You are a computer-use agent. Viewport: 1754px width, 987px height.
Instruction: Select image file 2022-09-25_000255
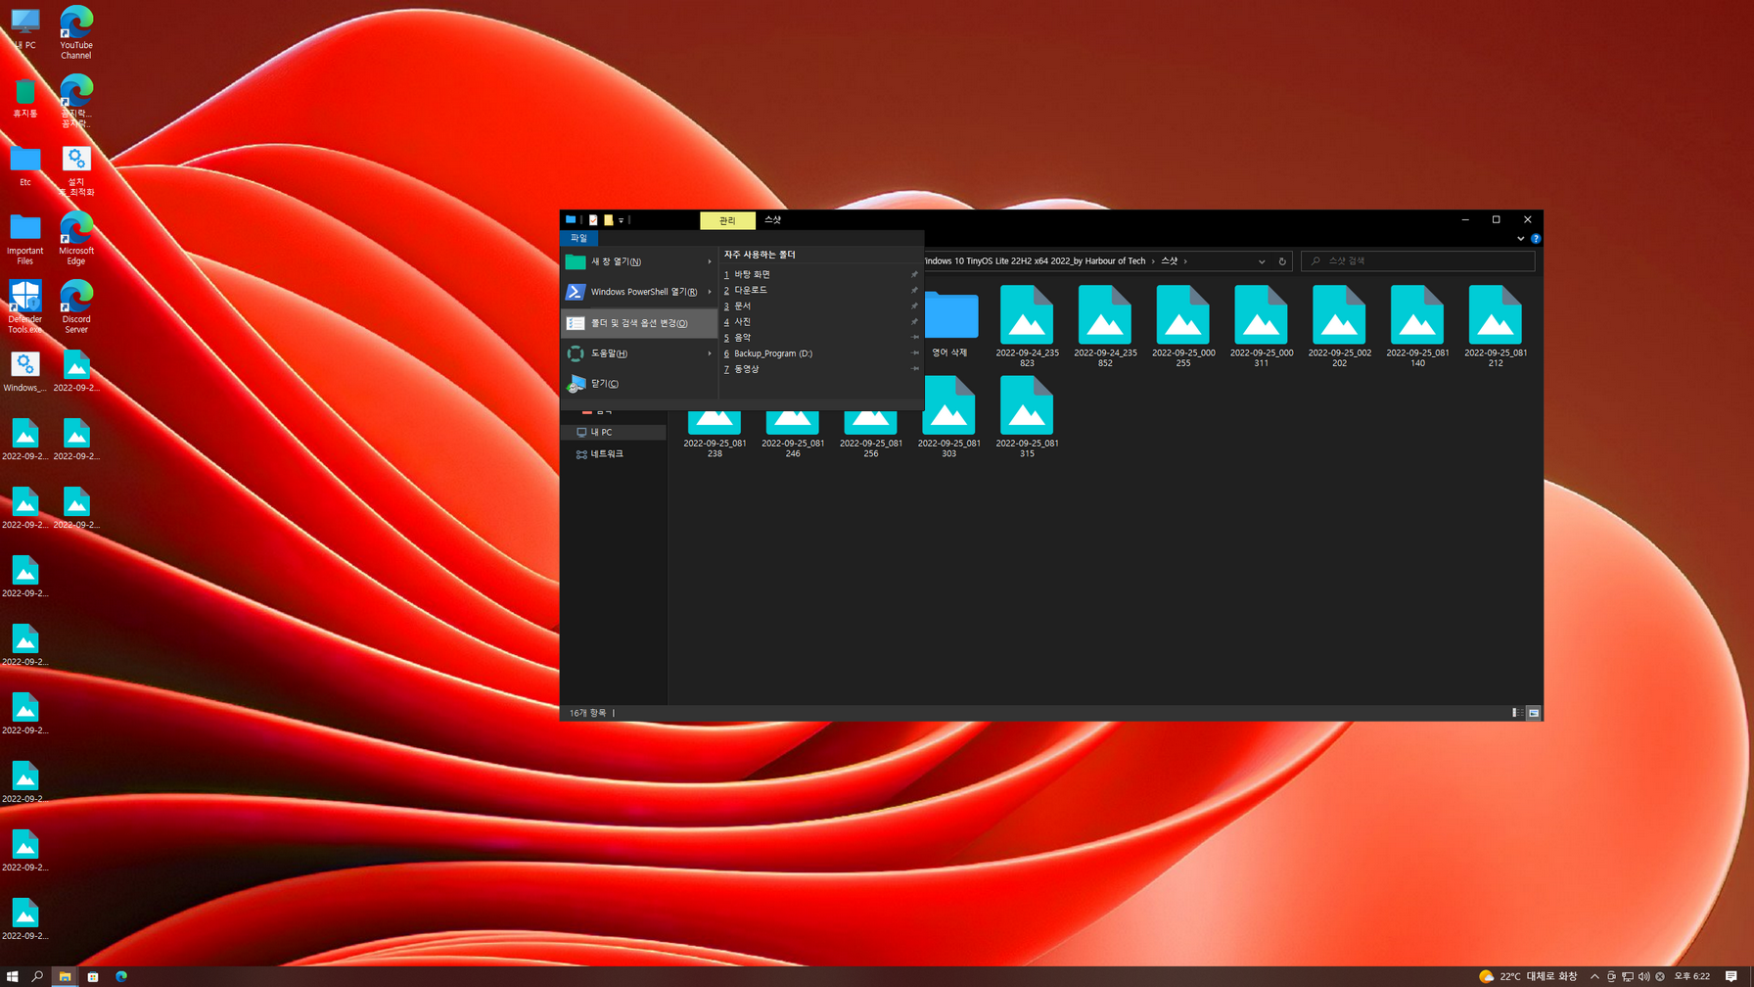coord(1183,326)
